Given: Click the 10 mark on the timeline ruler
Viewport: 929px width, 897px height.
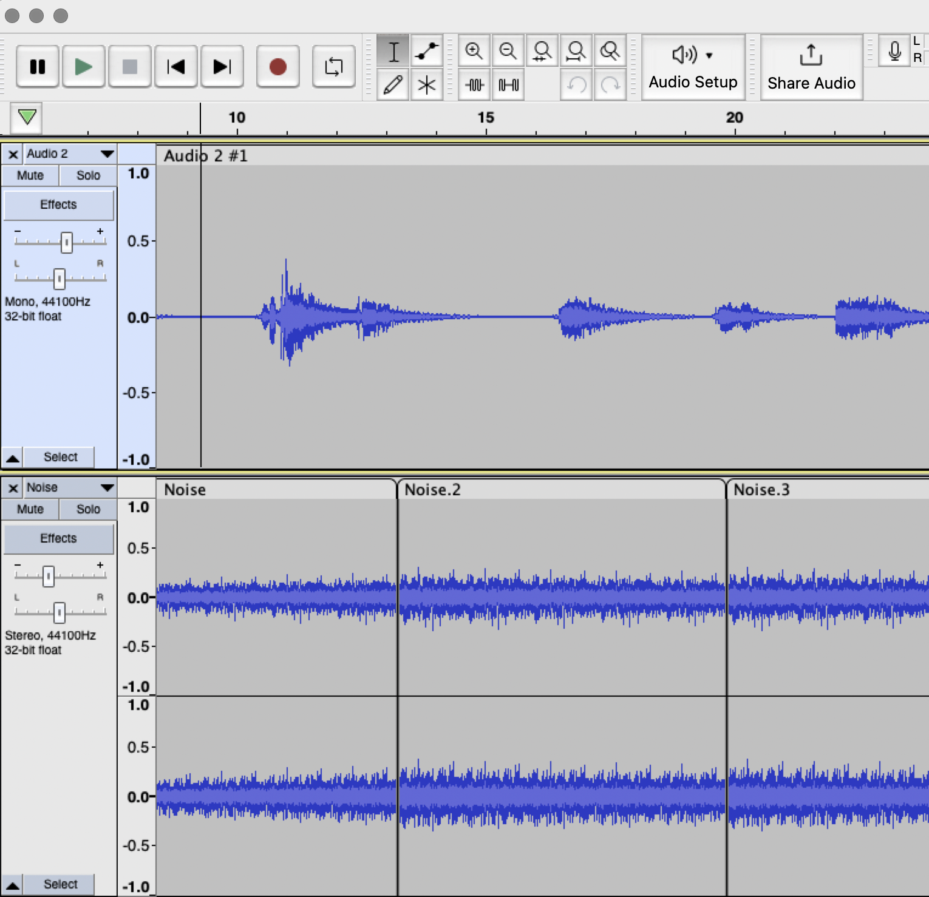Looking at the screenshot, I should coord(237,118).
